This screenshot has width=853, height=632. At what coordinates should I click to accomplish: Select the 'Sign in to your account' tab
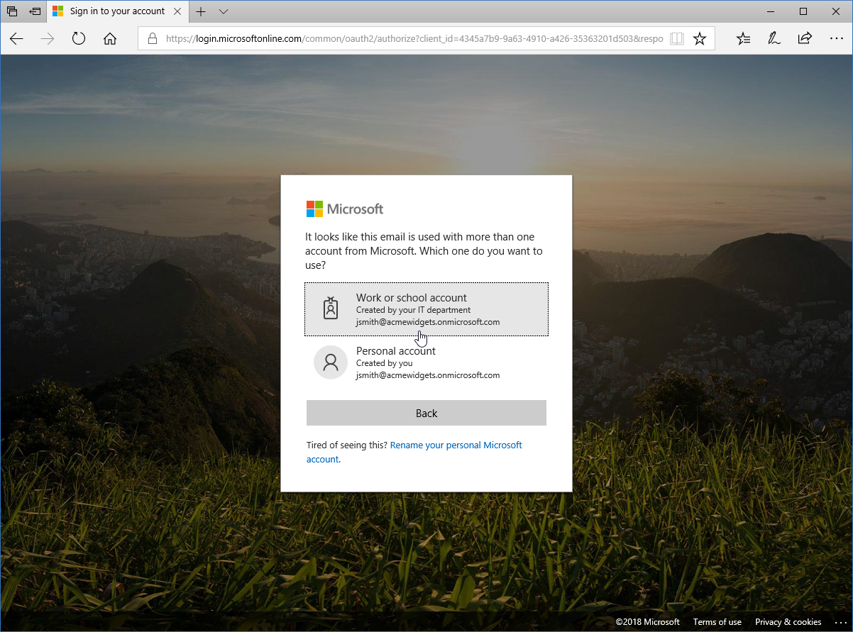(x=117, y=11)
